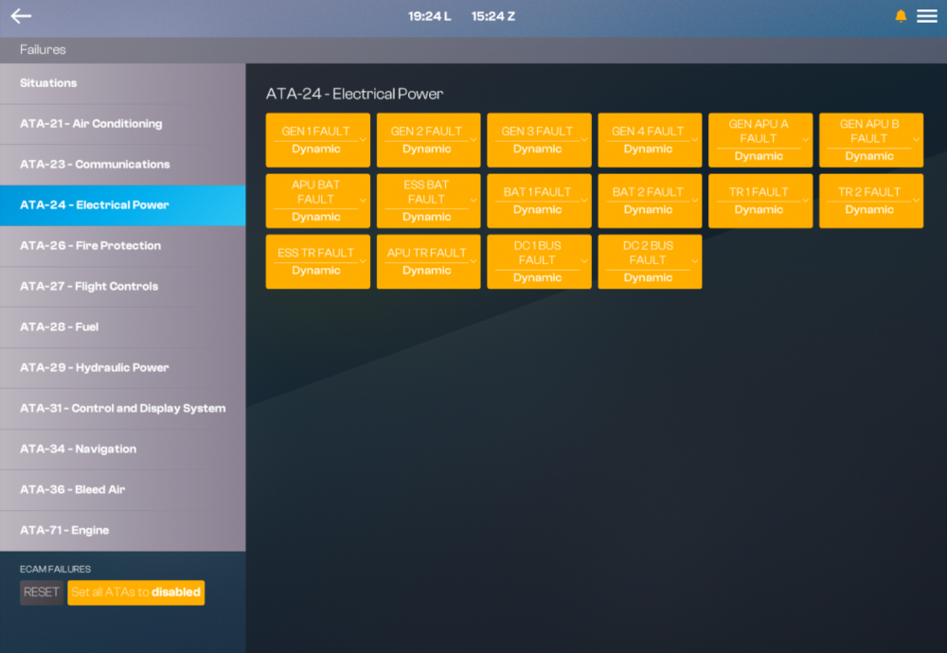
Task: Select ATA-71 - Engine in sidebar
Action: (122, 531)
